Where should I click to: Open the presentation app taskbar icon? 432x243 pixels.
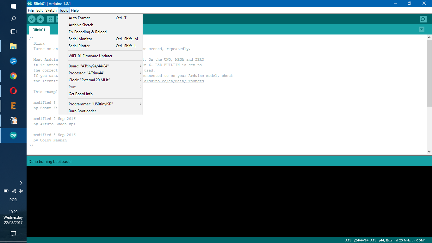(13, 121)
